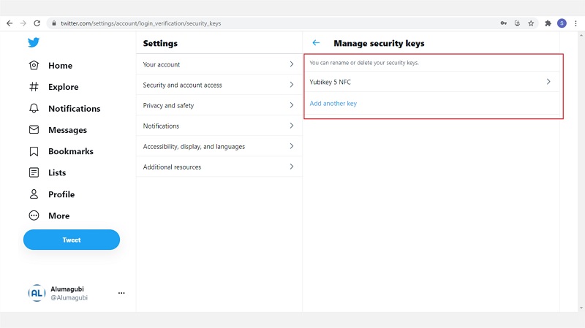Expand the Your account settings section
The height and width of the screenshot is (328, 585).
219,64
